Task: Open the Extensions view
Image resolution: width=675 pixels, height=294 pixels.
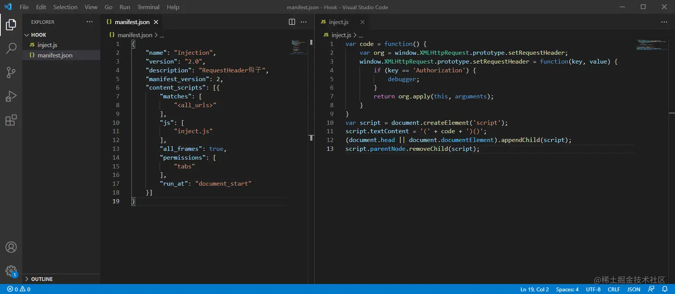Action: click(x=11, y=120)
